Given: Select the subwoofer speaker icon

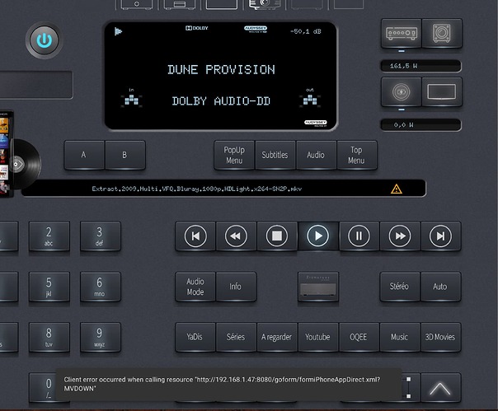Looking at the screenshot, I should pyautogui.click(x=442, y=33).
